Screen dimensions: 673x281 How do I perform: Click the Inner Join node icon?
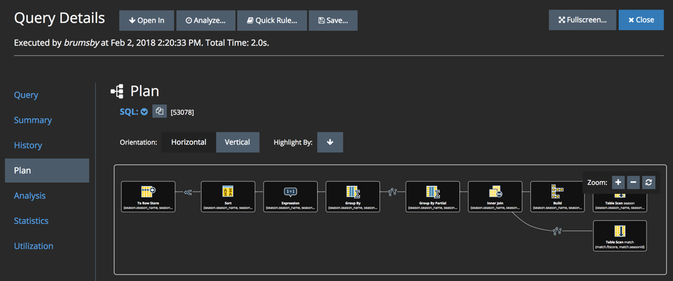click(x=495, y=192)
